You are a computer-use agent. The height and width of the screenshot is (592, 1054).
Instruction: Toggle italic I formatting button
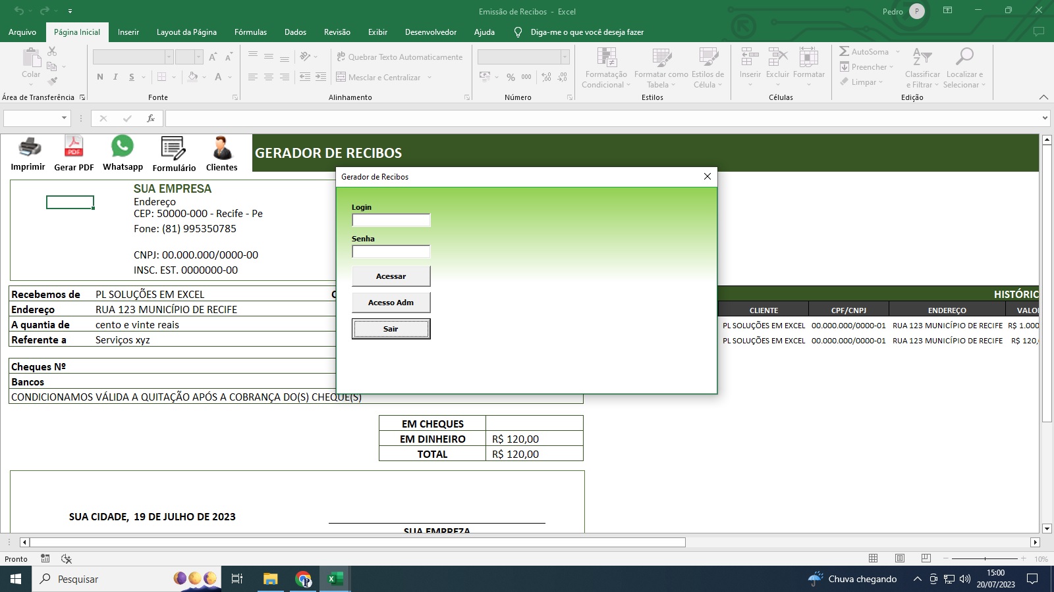click(115, 77)
